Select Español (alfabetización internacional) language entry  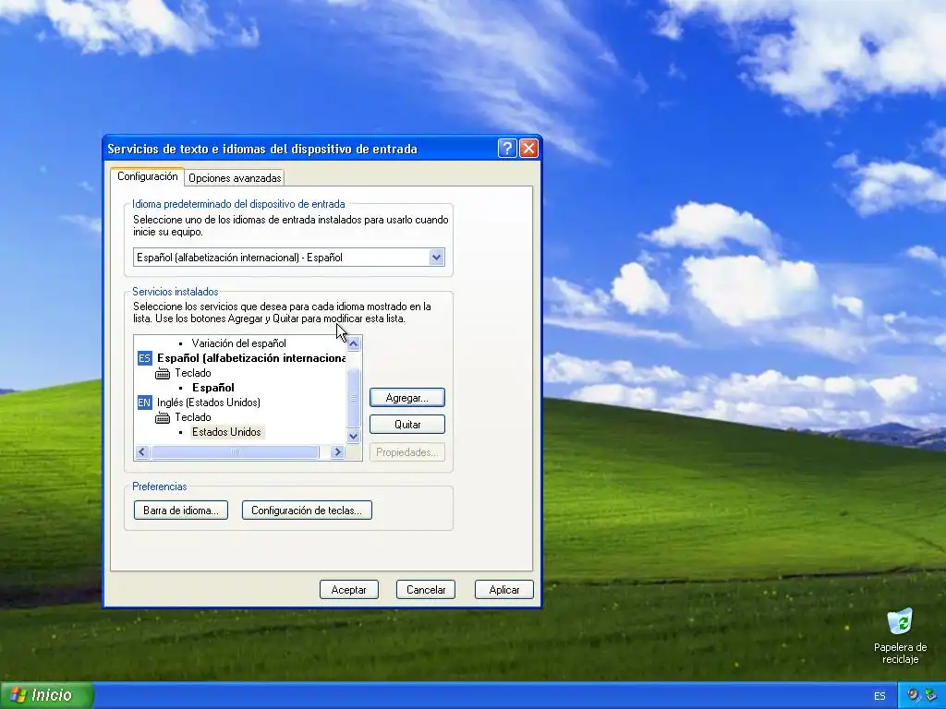coord(251,358)
